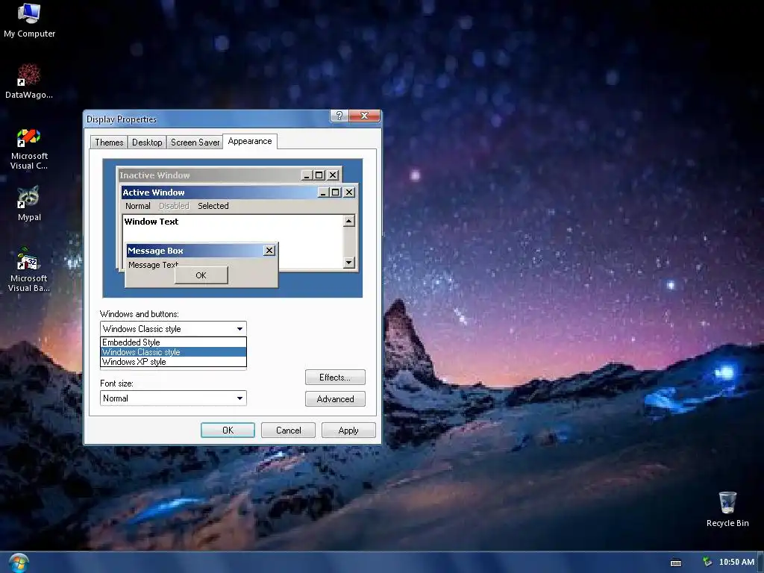Image resolution: width=764 pixels, height=573 pixels.
Task: Click the Selected menu item in preview
Action: pos(213,206)
